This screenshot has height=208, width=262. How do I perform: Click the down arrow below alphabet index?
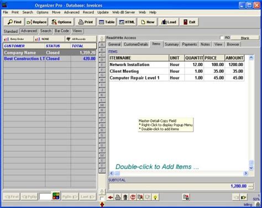pos(102,191)
